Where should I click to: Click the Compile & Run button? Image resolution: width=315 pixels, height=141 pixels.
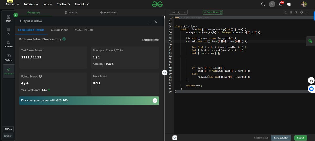[281, 138]
